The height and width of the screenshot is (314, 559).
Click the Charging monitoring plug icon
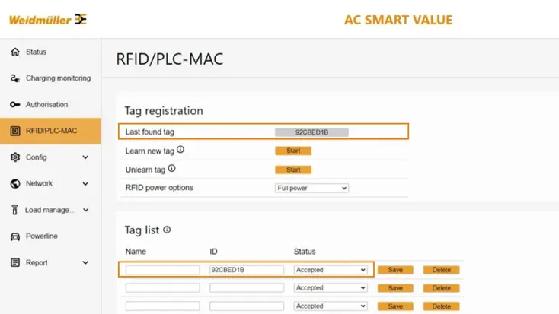tap(14, 78)
